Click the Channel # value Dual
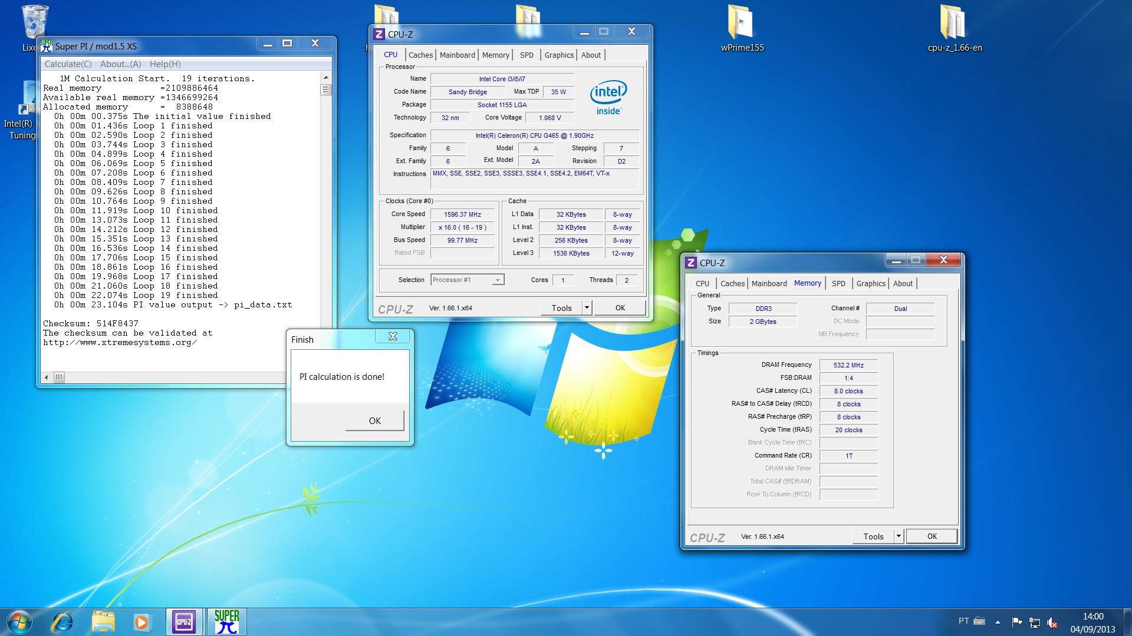 click(x=900, y=309)
